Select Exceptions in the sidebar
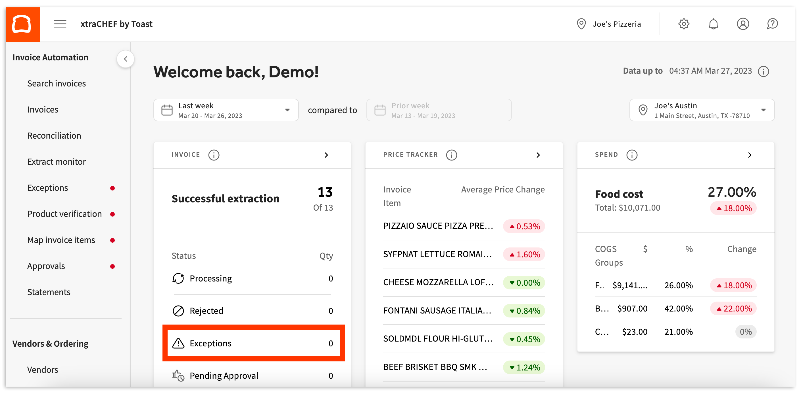 click(x=47, y=188)
